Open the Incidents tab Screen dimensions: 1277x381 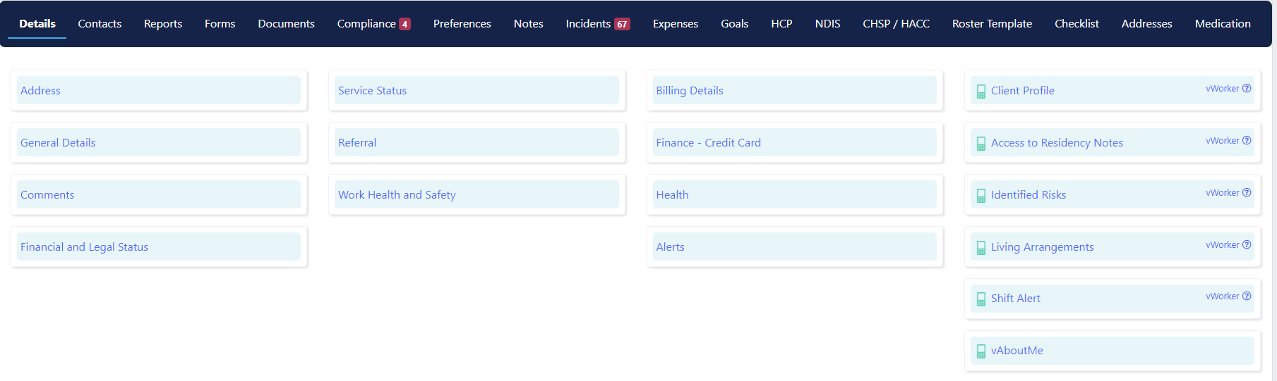click(588, 24)
